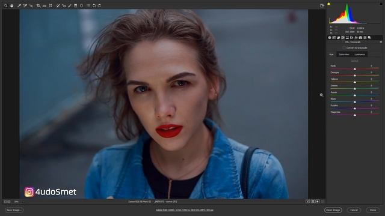Switch to the Hue sub-tab
Screen dimensions: 385x216
pos(331,55)
